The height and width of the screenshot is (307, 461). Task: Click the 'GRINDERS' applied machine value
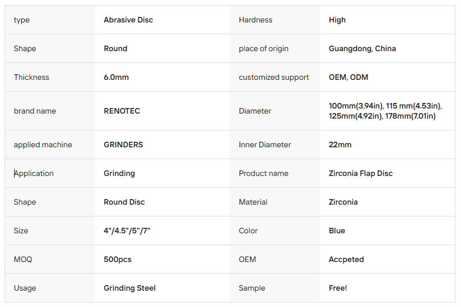pyautogui.click(x=123, y=145)
